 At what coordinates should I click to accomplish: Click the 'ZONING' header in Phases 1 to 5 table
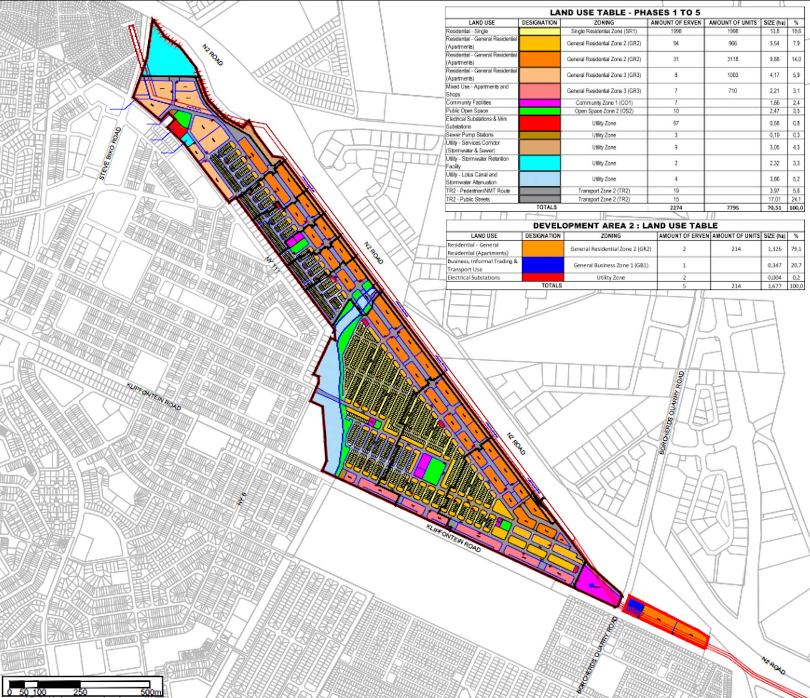(604, 23)
